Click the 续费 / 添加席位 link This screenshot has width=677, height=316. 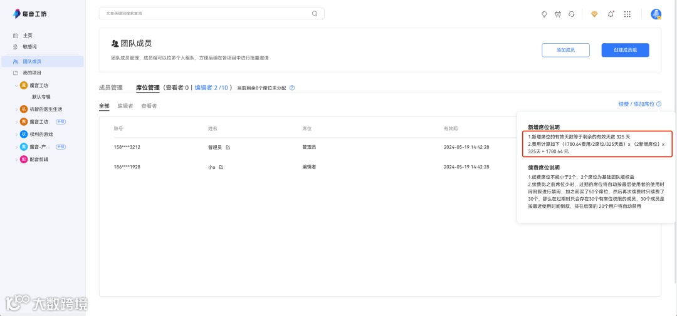[636, 104]
